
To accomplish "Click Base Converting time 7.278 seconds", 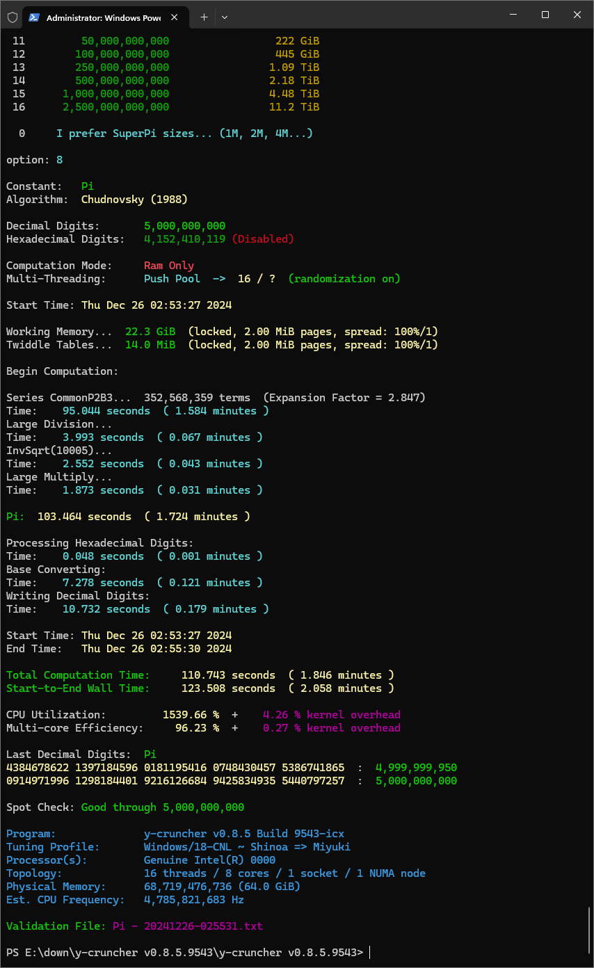I will point(103,583).
